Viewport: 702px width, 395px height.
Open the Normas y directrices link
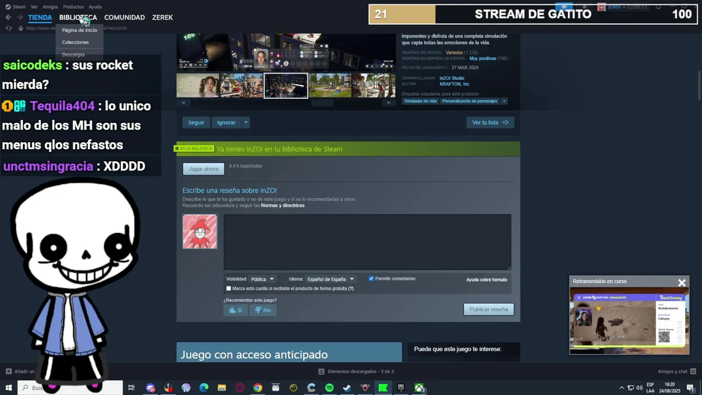[282, 206]
